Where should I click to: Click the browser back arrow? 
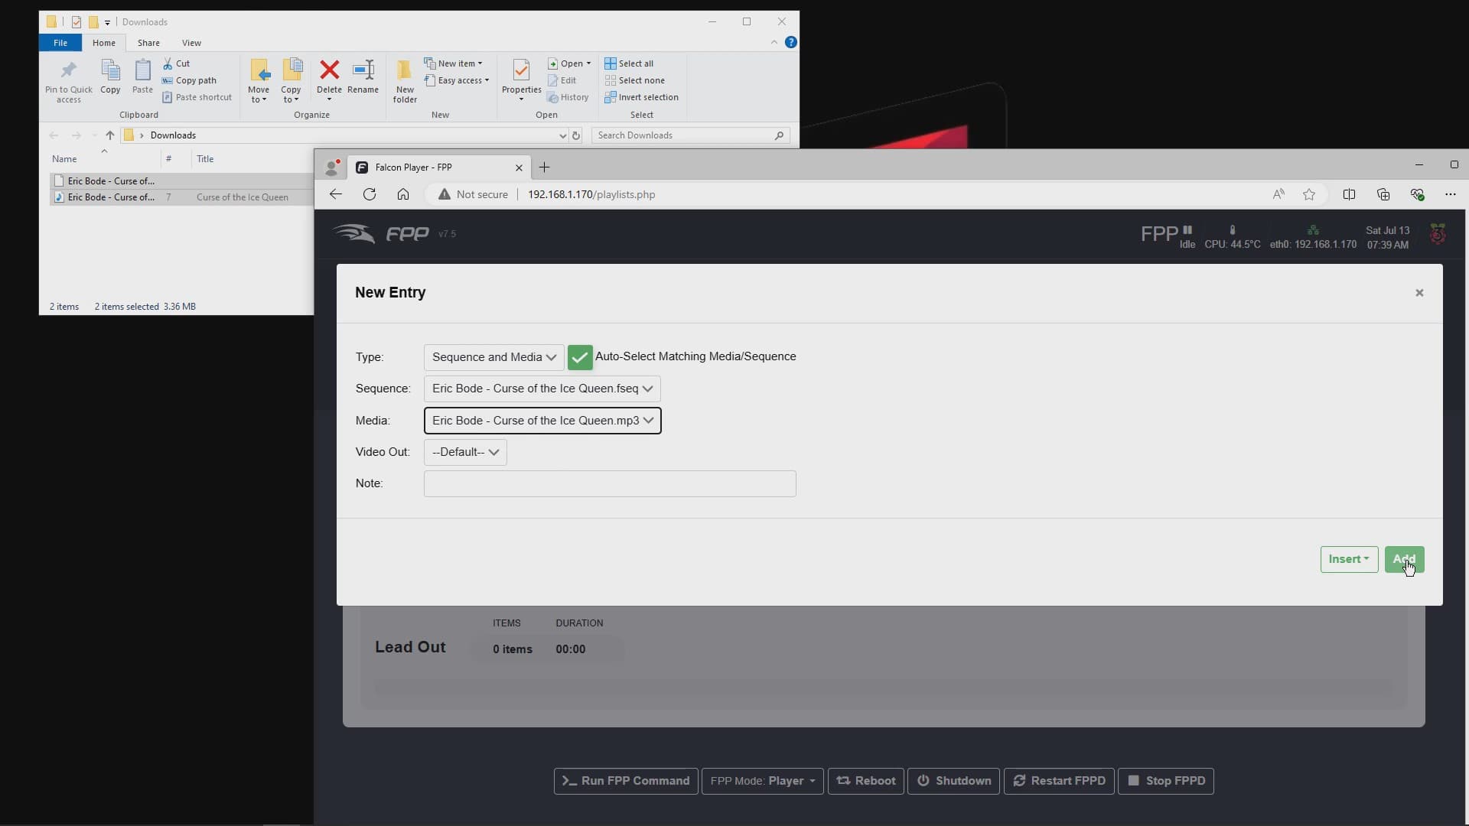pos(335,194)
